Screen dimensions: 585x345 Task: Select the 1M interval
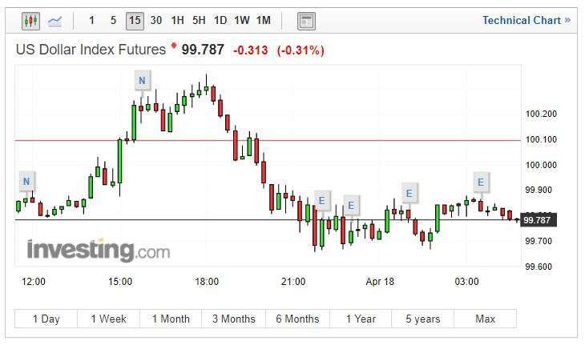264,21
